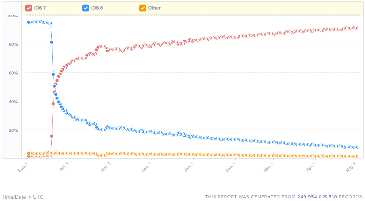
Task: Click the Other legend label
Action: point(154,8)
